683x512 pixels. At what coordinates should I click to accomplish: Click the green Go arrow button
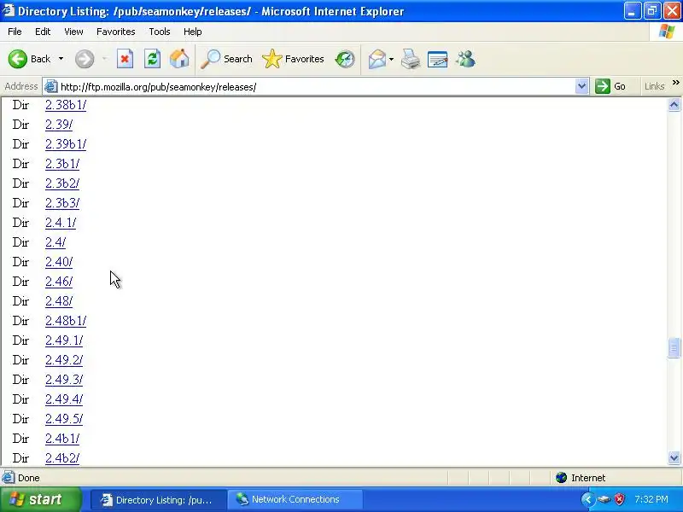(x=603, y=86)
